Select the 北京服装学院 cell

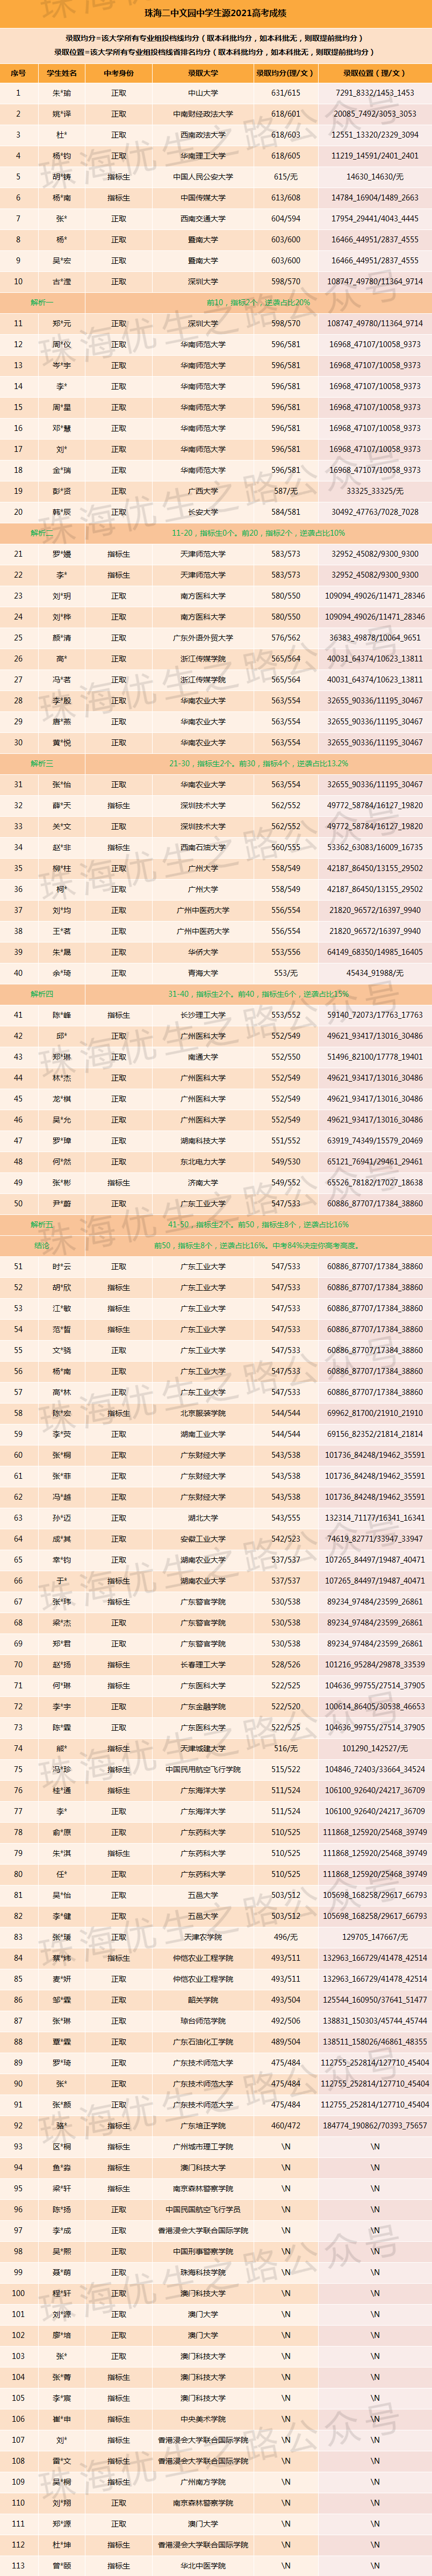203,1413
